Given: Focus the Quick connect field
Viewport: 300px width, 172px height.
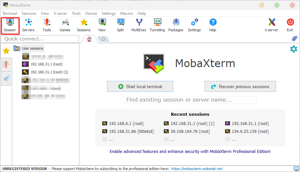Looking at the screenshot, I should [40, 39].
